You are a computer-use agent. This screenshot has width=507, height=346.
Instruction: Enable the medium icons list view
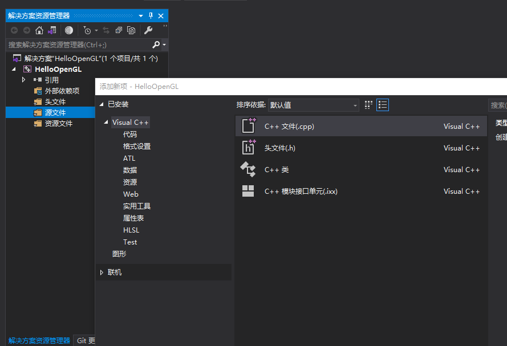pyautogui.click(x=383, y=105)
